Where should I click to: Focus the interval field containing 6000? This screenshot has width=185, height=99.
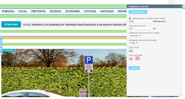click(x=141, y=21)
